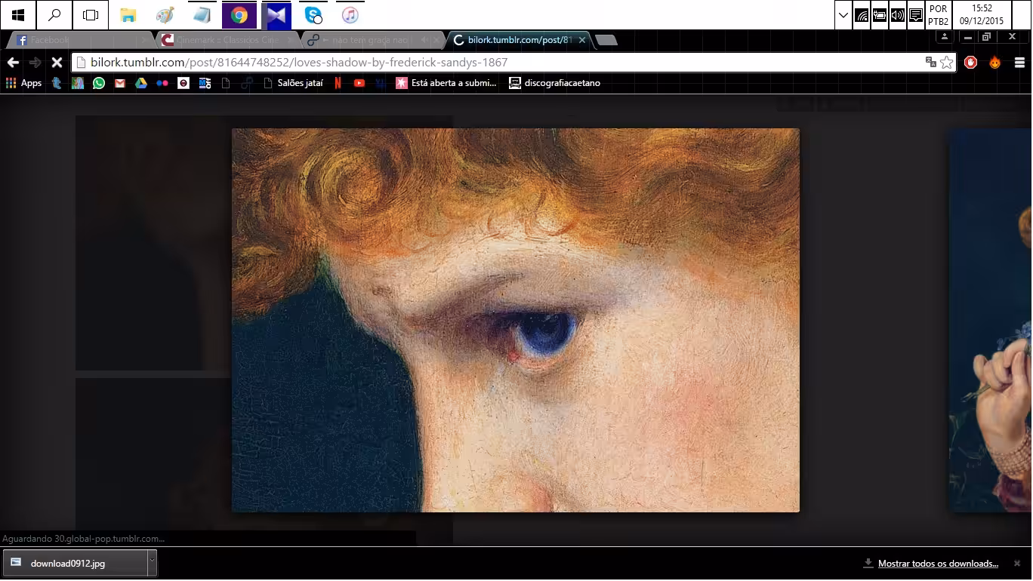This screenshot has width=1033, height=581.
Task: Click the address bar URL field
Action: tap(498, 63)
